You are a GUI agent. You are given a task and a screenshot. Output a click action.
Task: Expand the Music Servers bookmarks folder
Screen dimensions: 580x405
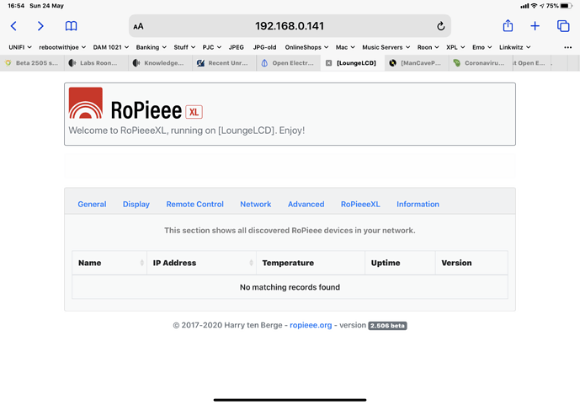(386, 47)
